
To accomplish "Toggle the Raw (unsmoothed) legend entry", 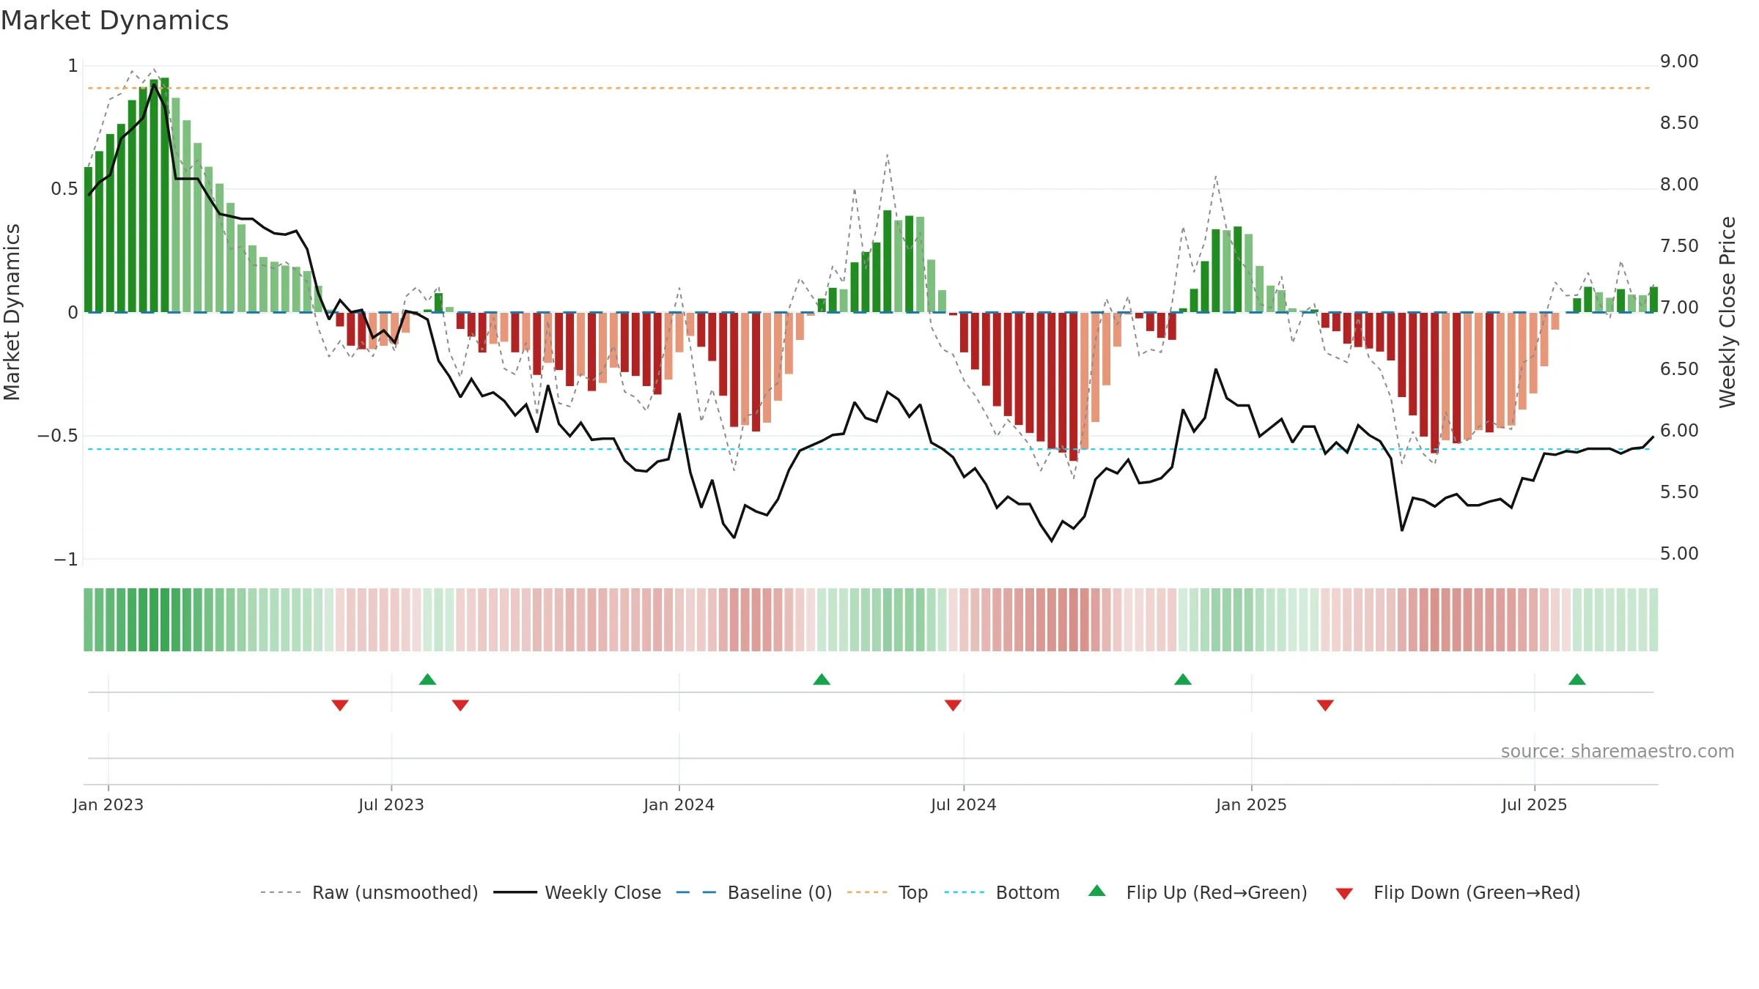I will [369, 892].
